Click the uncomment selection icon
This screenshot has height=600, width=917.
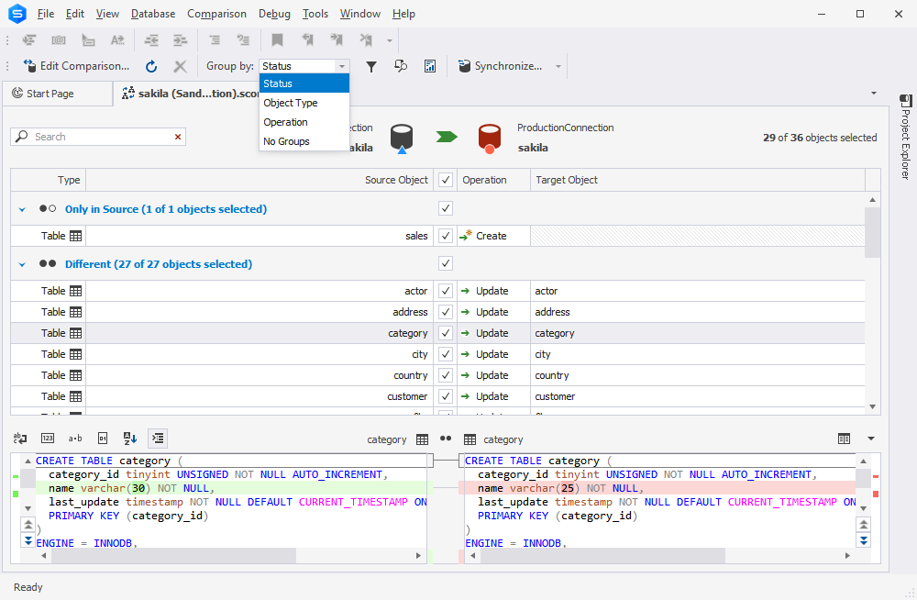[243, 39]
